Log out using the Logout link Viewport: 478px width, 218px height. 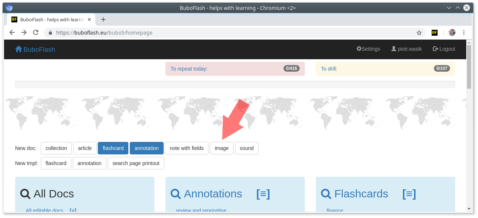[x=444, y=49]
